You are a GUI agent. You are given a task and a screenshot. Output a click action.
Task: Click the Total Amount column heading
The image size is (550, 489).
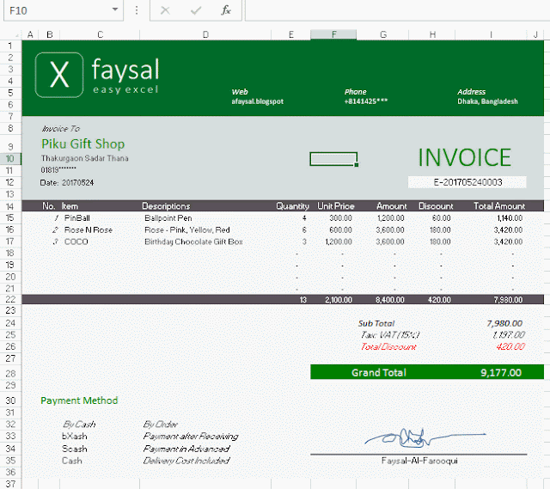coord(499,206)
